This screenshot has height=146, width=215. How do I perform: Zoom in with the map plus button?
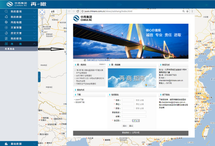[42, 17]
